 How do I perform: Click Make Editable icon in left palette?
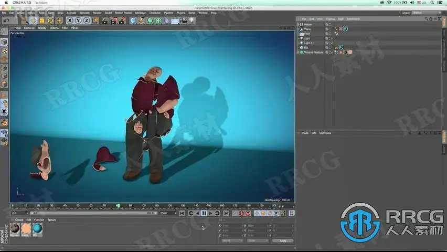pos(4,31)
